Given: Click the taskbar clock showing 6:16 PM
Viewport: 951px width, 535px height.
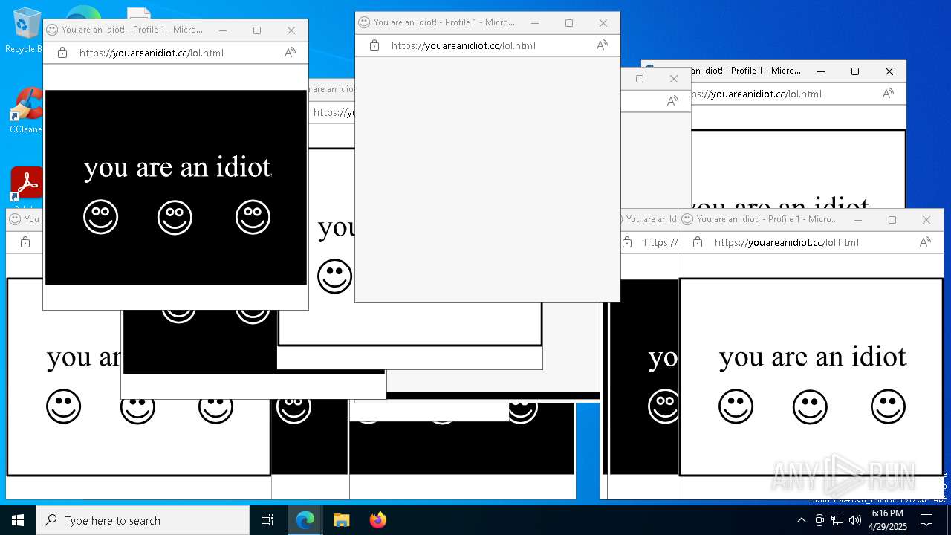Looking at the screenshot, I should [x=887, y=520].
